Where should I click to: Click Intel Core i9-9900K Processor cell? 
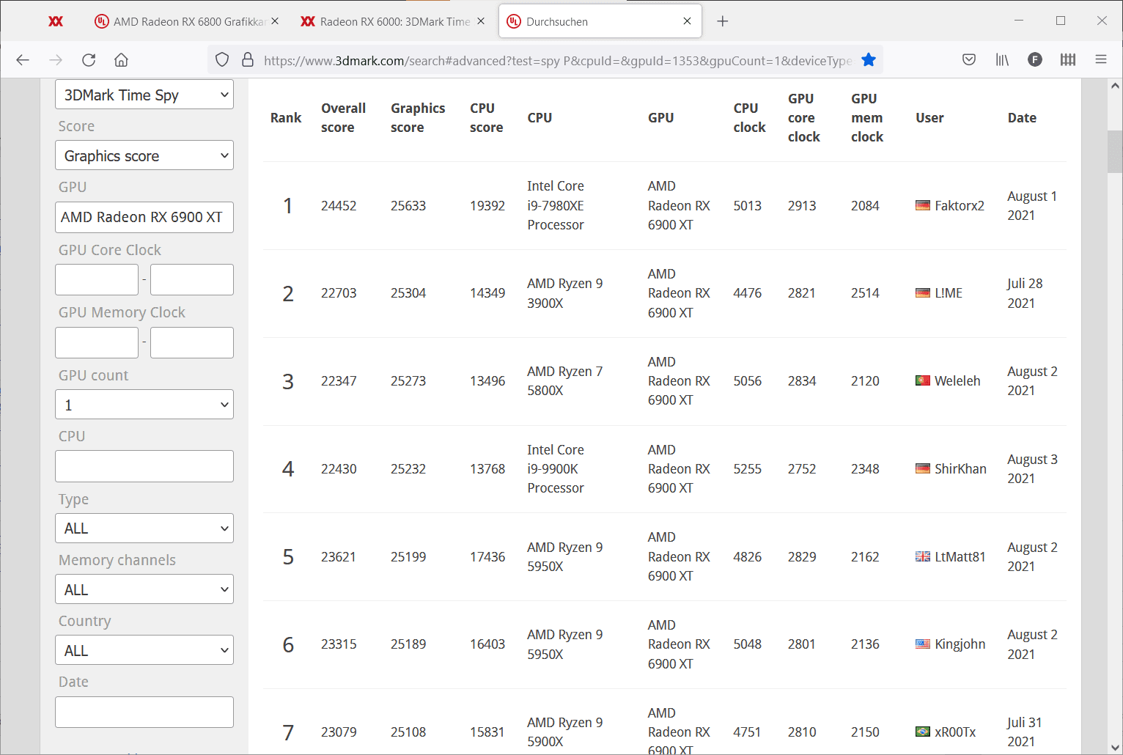point(556,468)
